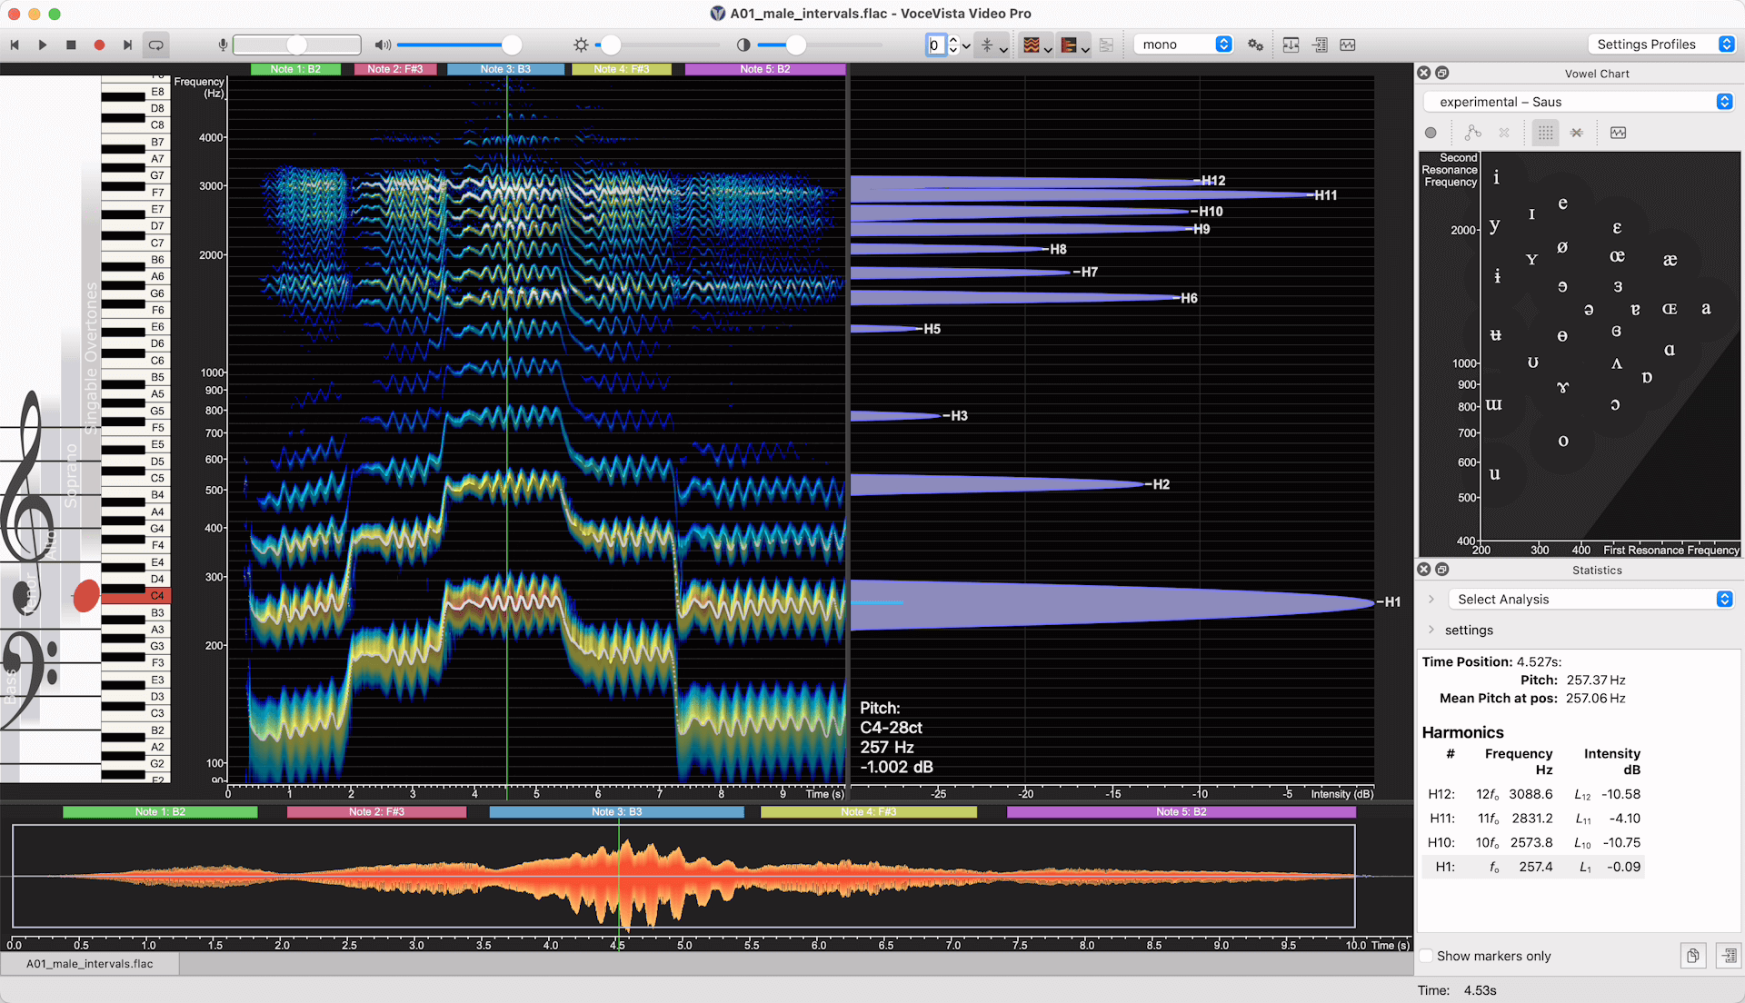Open the spectrogram colormap picker icon

click(1032, 45)
